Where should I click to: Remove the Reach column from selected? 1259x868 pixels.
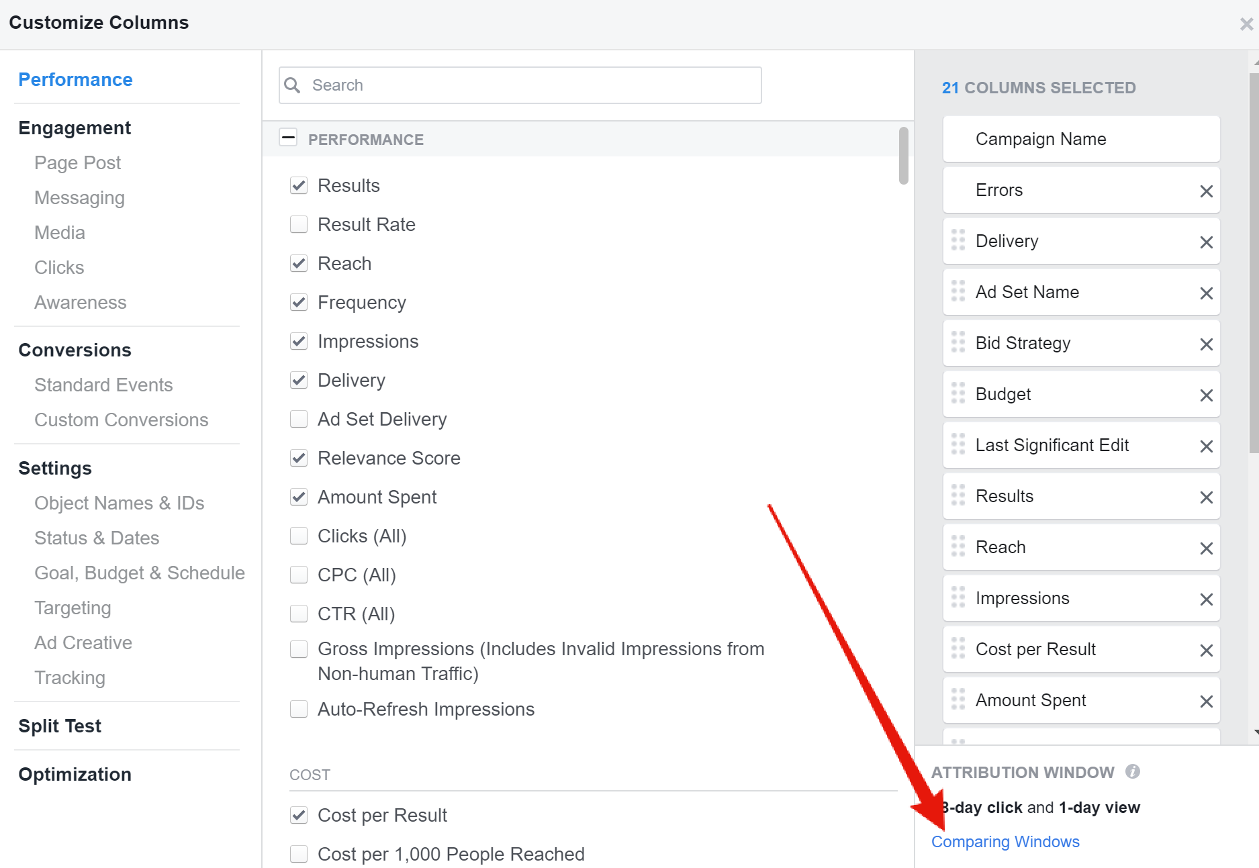point(1206,548)
